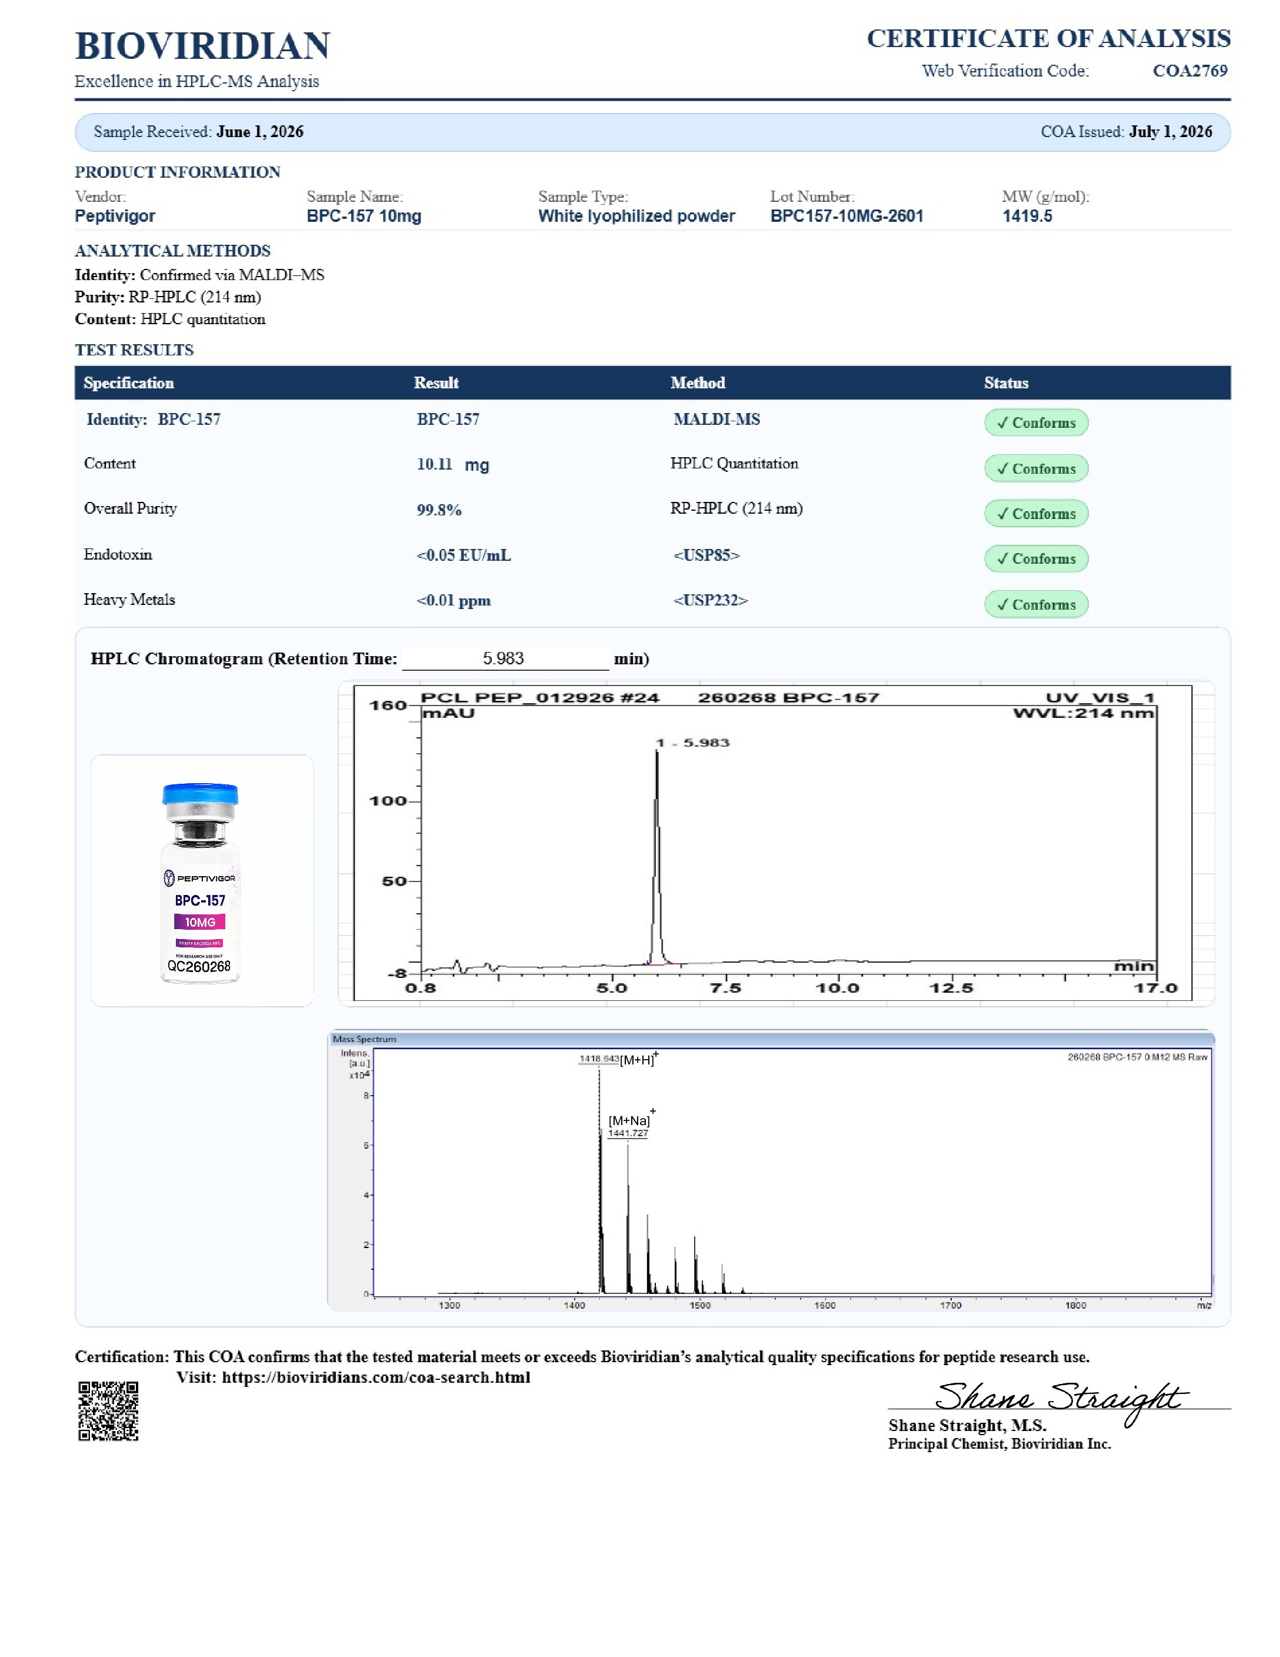Open the bioviridians.com coa-search URL
1280x1657 pixels.
376,1377
